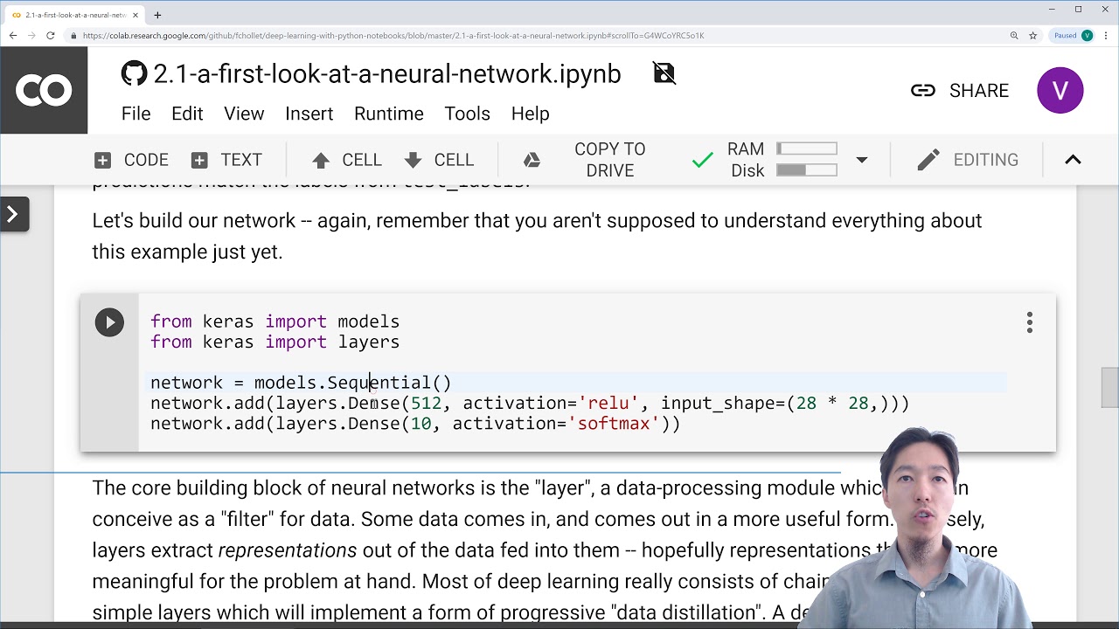Open the Runtime menu
1119x629 pixels.
[x=389, y=114]
